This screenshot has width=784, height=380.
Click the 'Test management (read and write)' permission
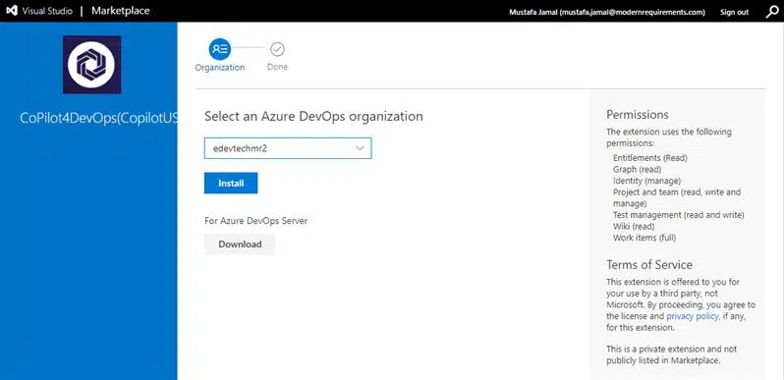point(679,215)
